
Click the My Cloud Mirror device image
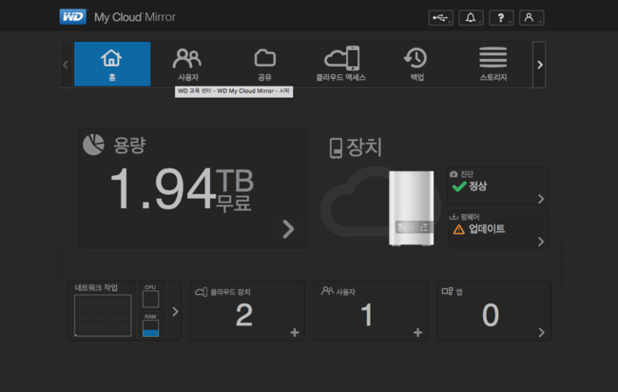click(411, 208)
